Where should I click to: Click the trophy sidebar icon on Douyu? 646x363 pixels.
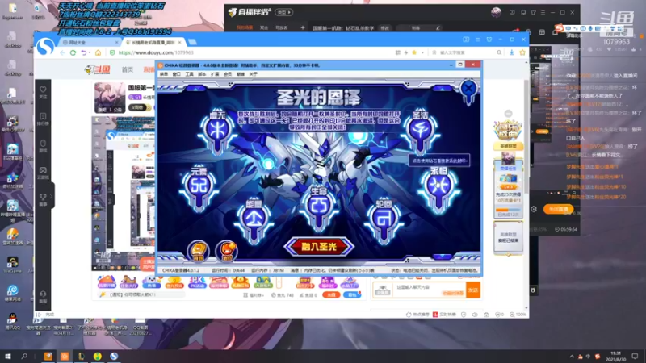(43, 199)
